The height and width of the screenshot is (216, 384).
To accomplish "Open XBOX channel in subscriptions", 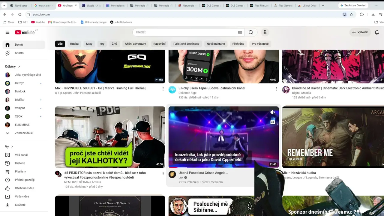I will coord(24,116).
